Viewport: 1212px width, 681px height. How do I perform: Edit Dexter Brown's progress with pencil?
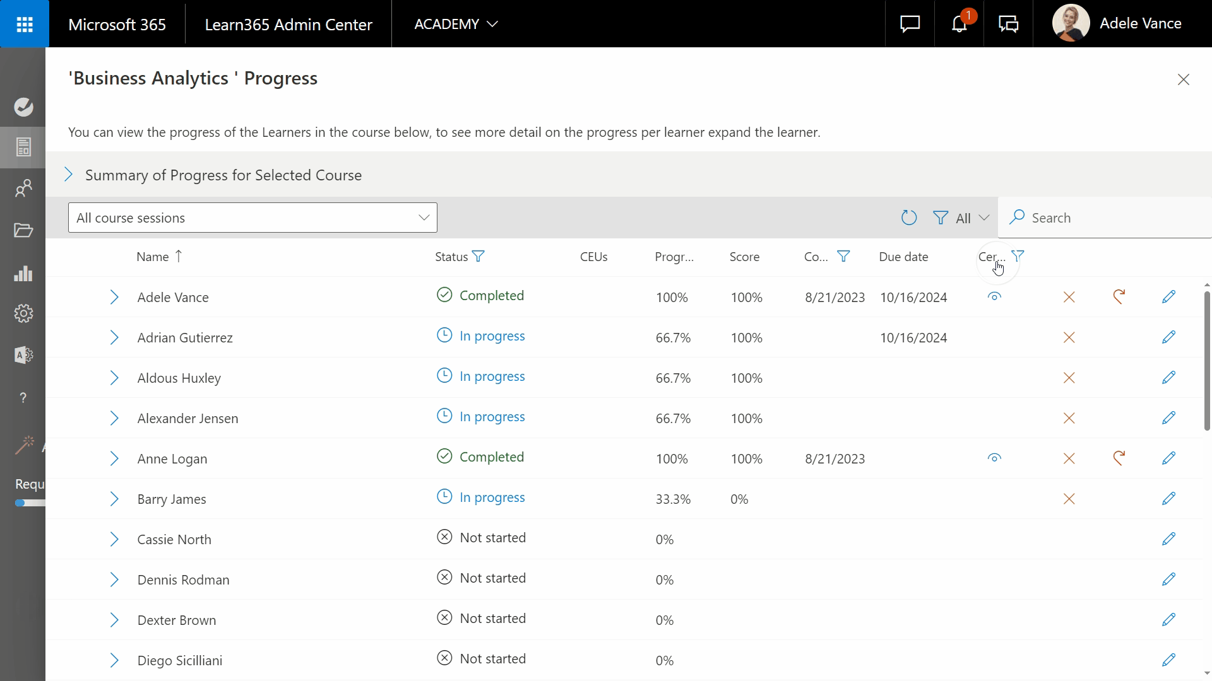pyautogui.click(x=1168, y=619)
